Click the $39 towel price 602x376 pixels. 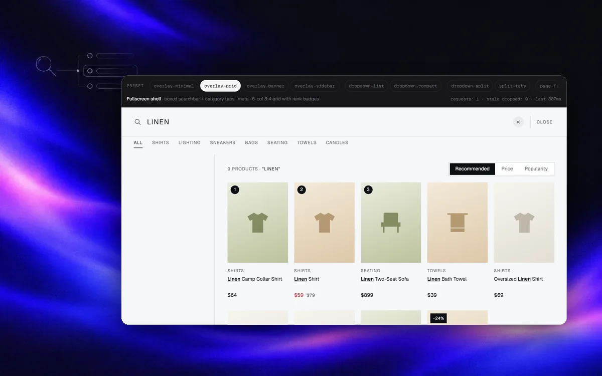pyautogui.click(x=432, y=295)
